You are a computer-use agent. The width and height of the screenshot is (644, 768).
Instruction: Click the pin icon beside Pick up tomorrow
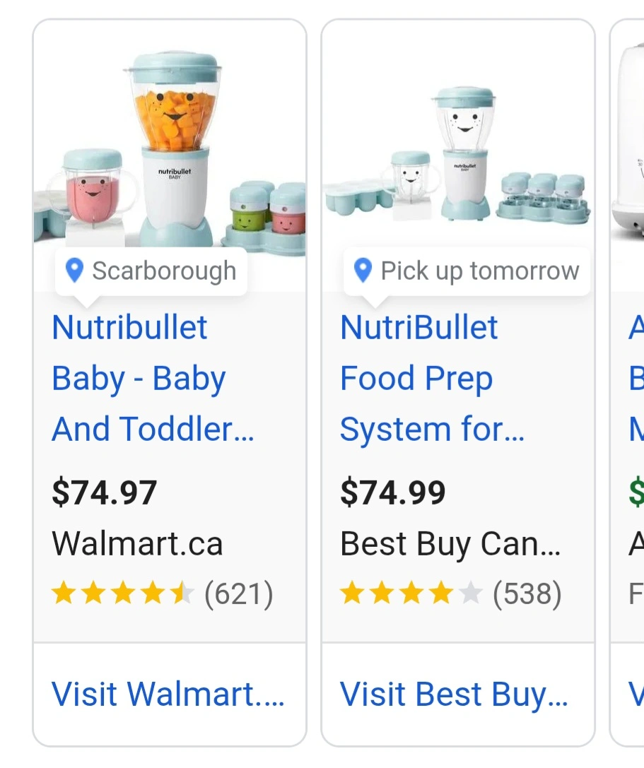click(363, 270)
